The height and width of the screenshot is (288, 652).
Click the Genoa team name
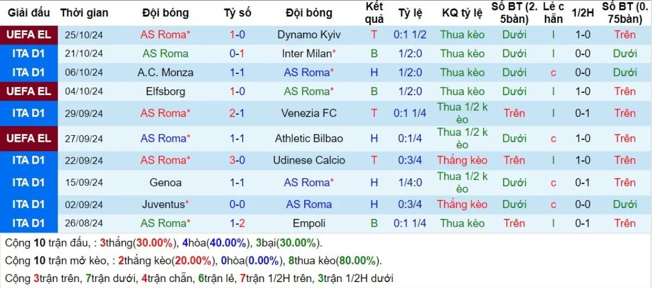tap(165, 183)
